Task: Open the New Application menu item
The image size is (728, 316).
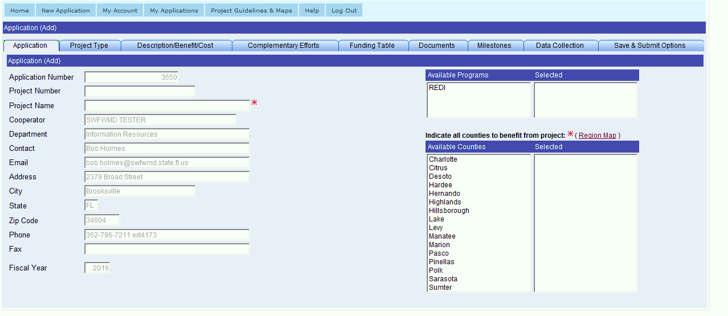Action: [66, 10]
